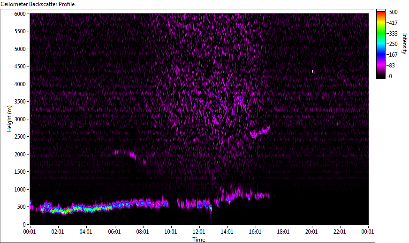
Task: Click the 4000 height tick label
Action: 20,84
